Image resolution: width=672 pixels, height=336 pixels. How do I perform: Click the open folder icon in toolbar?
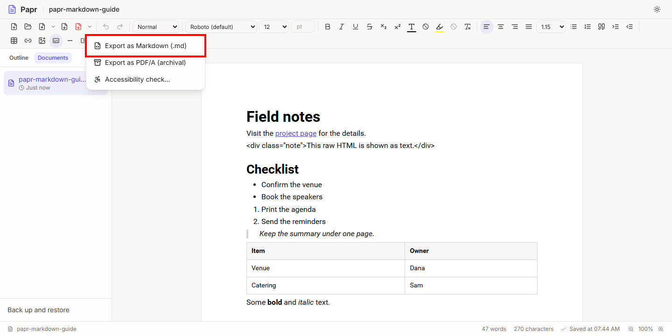point(28,27)
